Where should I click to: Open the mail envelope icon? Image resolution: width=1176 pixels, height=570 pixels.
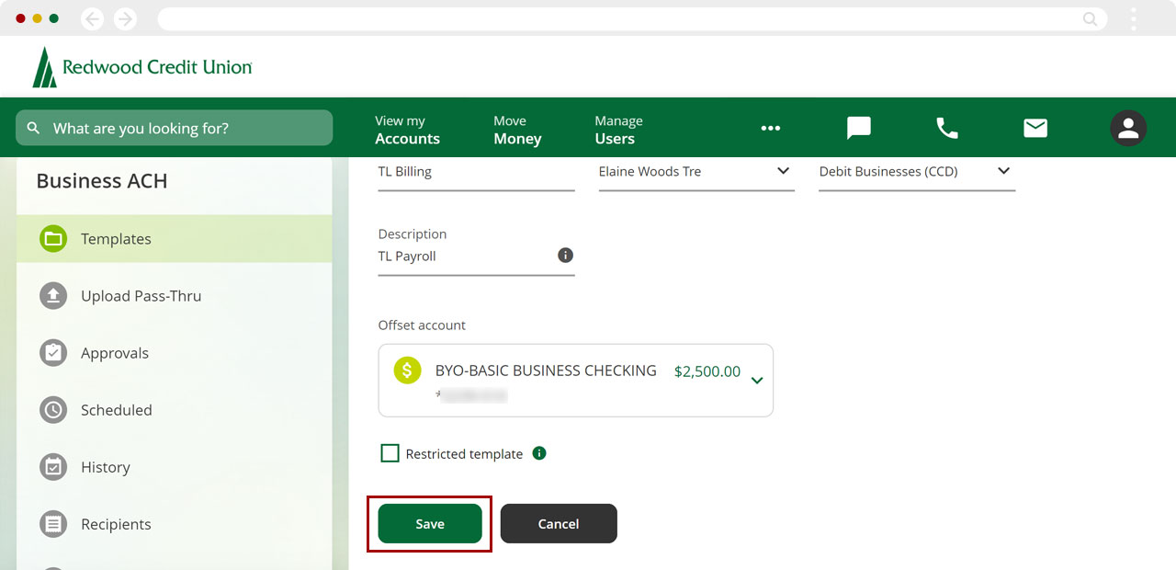pos(1035,128)
